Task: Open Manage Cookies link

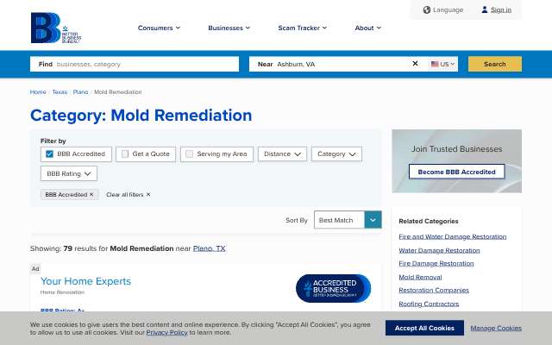Action: coord(496,328)
